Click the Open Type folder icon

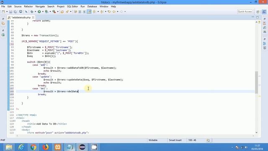coord(62,12)
